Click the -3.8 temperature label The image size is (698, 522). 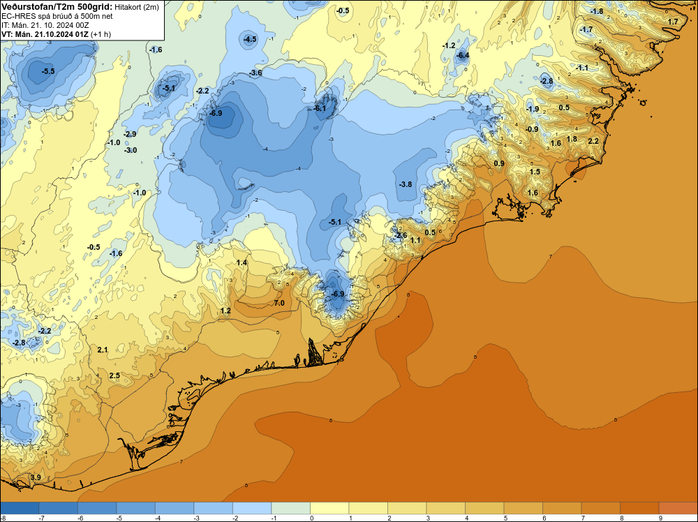[406, 184]
